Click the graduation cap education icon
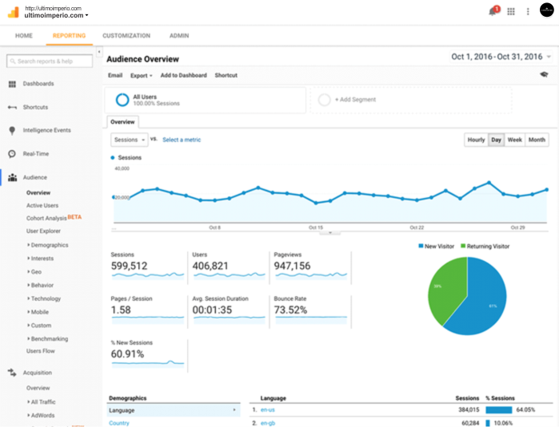The width and height of the screenshot is (559, 427). tap(544, 75)
